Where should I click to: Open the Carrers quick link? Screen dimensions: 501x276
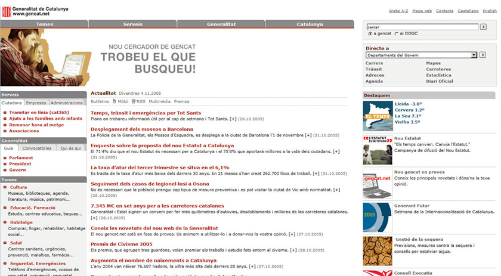click(374, 63)
